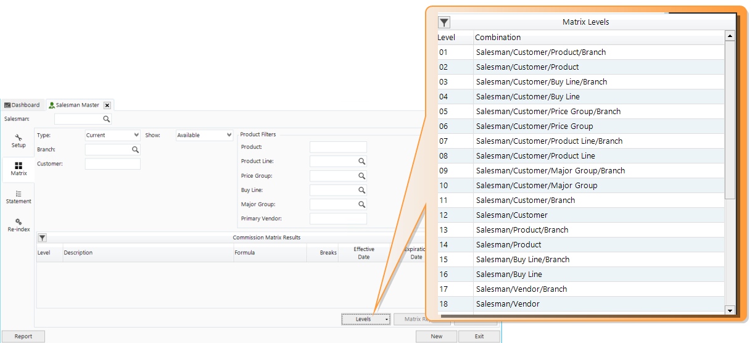The height and width of the screenshot is (343, 755).
Task: Switch to the Dashboard tab
Action: 22,105
